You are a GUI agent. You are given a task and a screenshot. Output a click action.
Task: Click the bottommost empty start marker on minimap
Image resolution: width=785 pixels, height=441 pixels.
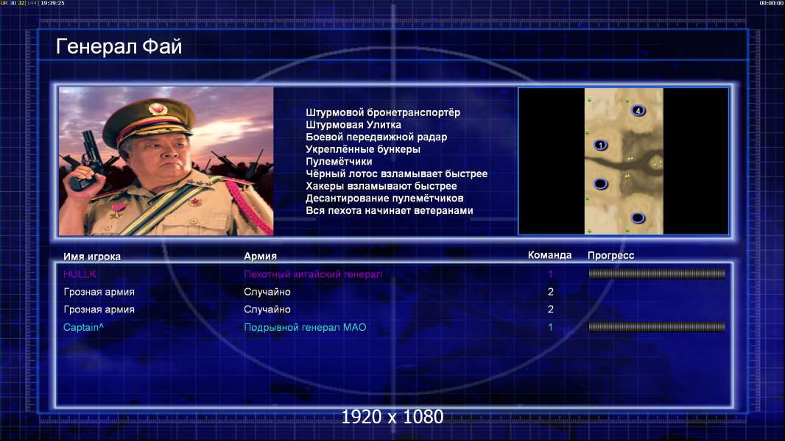[638, 218]
